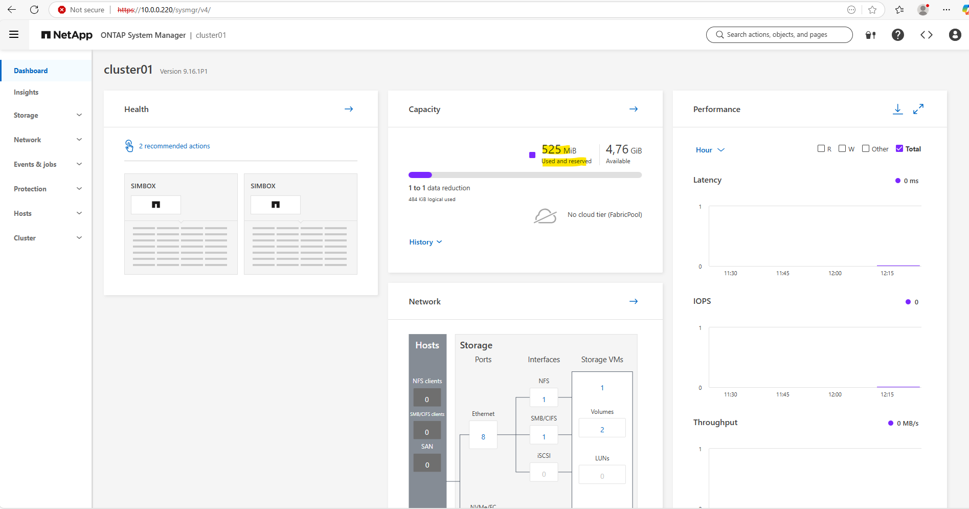Click the Latency purple legend dot
Screen dimensions: 969x509
(x=897, y=181)
